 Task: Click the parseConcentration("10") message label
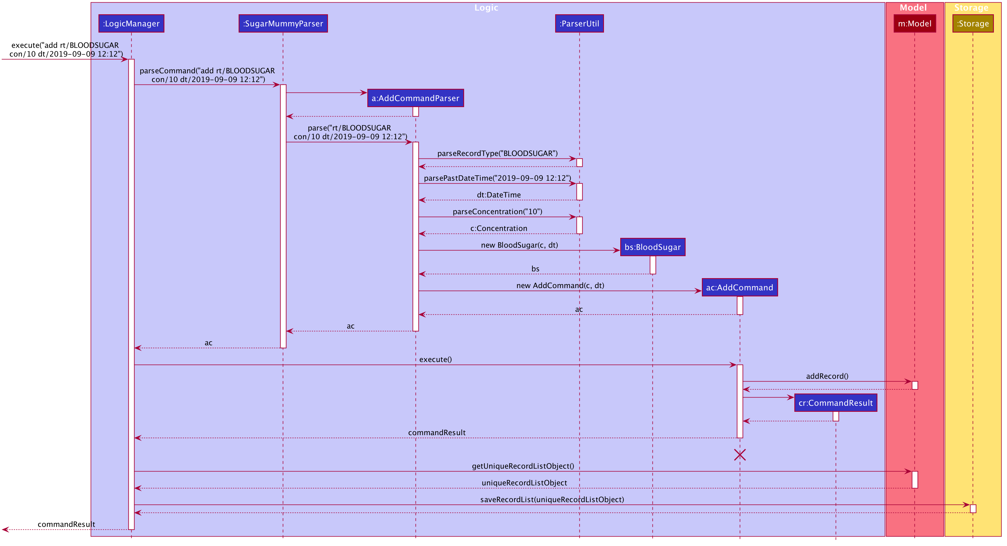498,212
